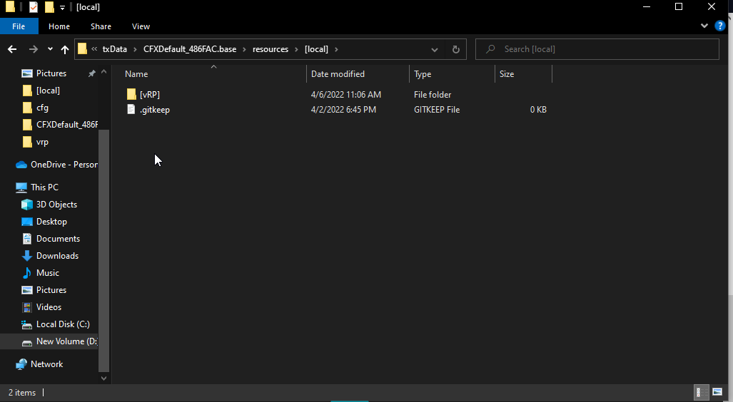This screenshot has height=402, width=733.
Task: Navigate to txData in breadcrumb
Action: point(114,49)
